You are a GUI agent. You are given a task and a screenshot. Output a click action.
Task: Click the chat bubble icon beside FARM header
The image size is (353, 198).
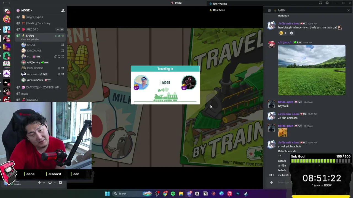tap(269, 10)
